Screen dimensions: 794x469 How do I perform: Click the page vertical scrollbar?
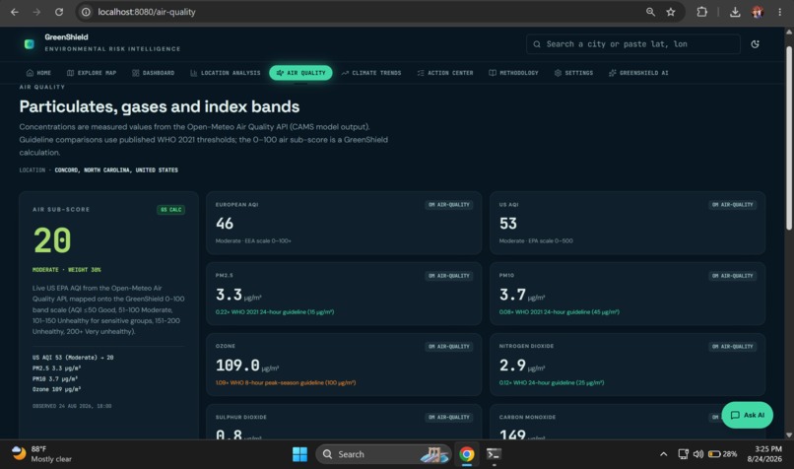click(789, 138)
